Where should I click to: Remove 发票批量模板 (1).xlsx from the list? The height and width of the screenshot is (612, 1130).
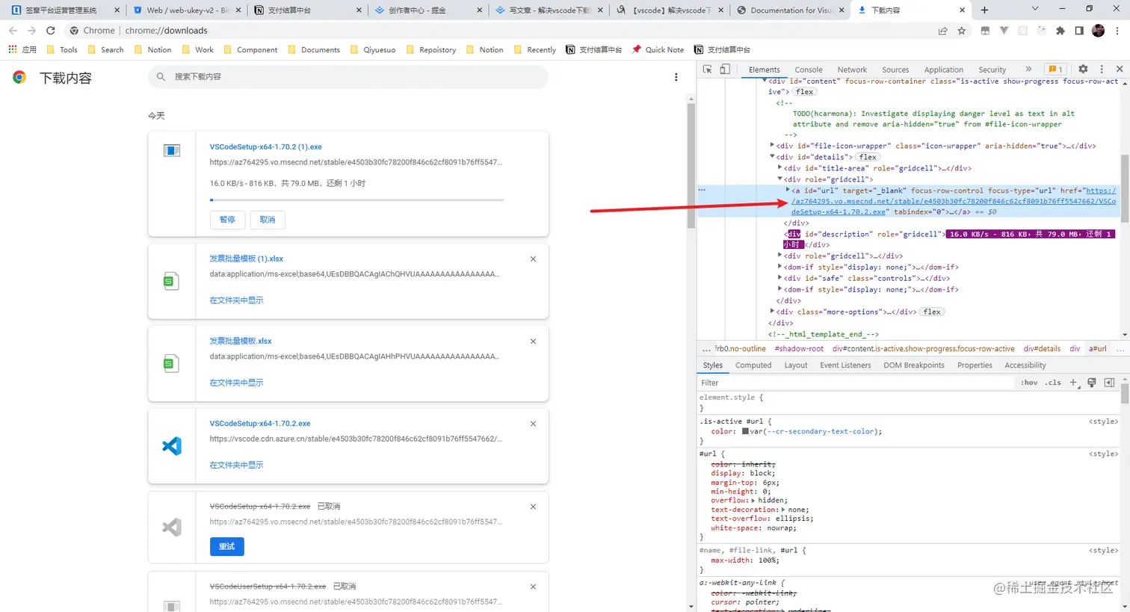click(x=533, y=259)
